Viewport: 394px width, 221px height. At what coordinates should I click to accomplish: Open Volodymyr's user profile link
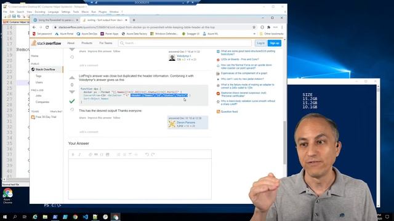click(x=183, y=56)
